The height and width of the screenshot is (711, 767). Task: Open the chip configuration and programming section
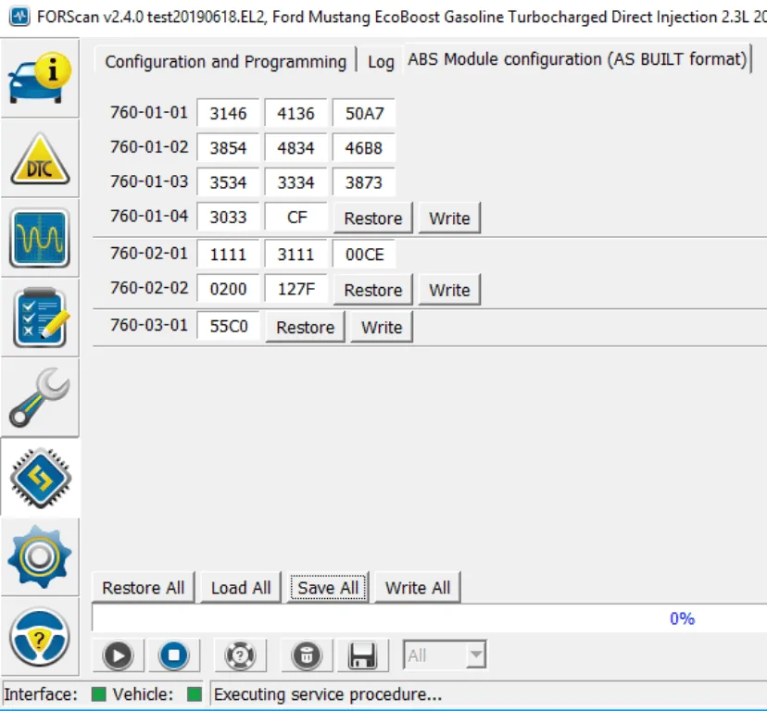point(40,478)
